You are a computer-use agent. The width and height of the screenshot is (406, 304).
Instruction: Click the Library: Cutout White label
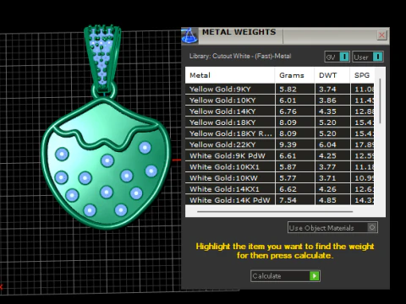(x=240, y=56)
